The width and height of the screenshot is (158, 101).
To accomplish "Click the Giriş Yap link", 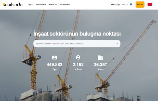I will 115,4.
